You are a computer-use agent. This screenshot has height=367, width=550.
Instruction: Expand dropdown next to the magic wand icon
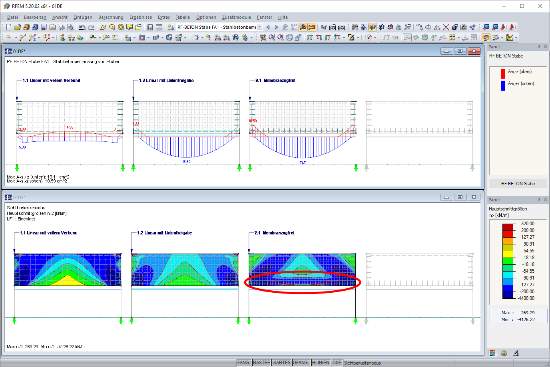tap(502, 38)
